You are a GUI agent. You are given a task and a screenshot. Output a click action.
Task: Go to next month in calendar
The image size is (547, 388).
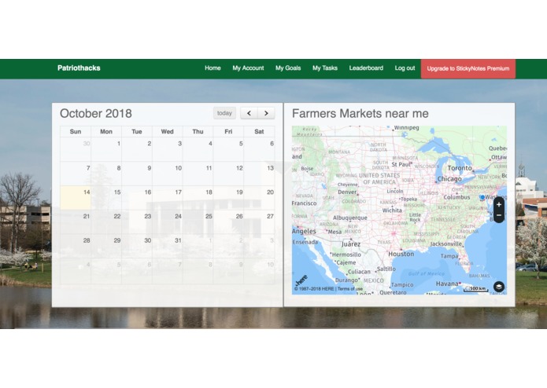[x=266, y=113]
